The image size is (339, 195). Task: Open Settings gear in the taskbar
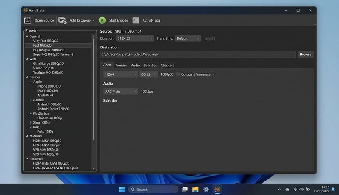coord(206,190)
